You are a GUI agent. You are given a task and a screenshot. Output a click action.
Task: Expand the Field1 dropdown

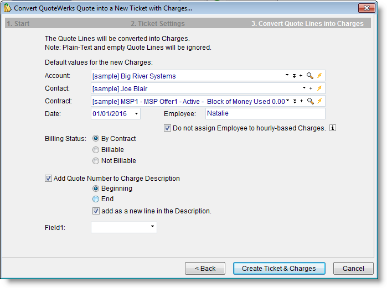152,227
